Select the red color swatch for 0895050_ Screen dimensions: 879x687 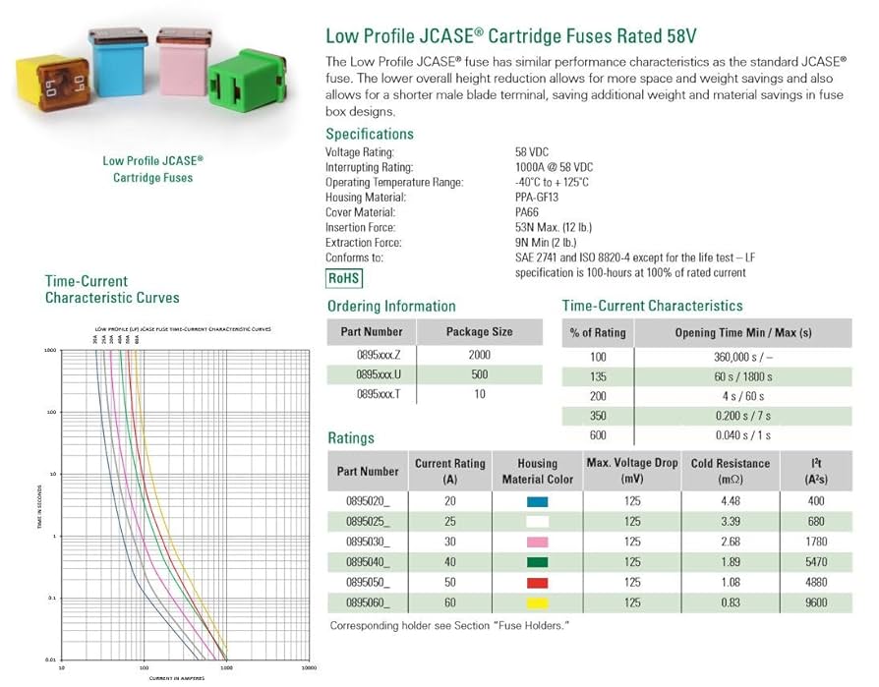coord(537,583)
